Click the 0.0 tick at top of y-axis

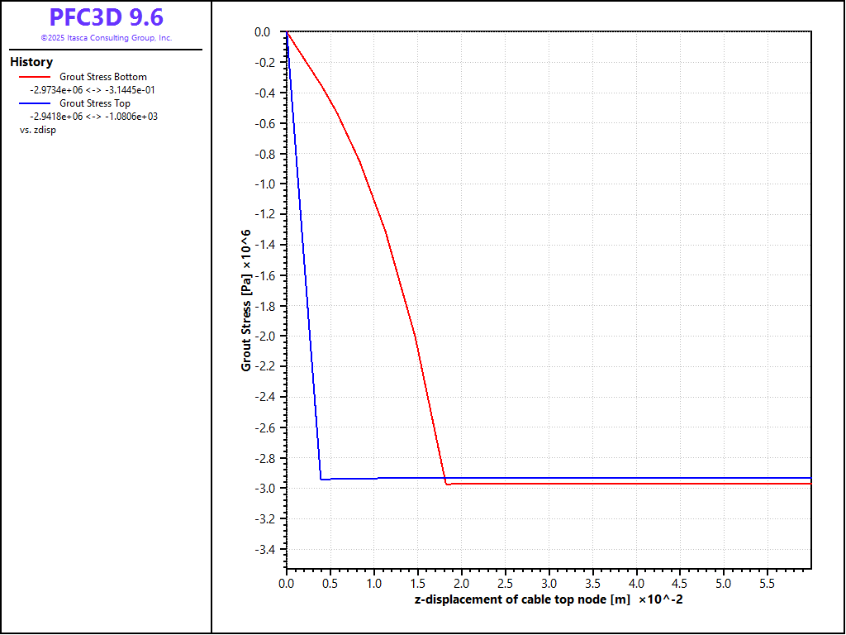pyautogui.click(x=262, y=32)
